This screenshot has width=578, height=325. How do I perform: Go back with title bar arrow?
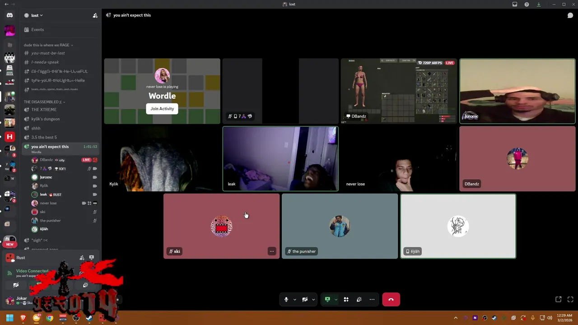[x=6, y=4]
